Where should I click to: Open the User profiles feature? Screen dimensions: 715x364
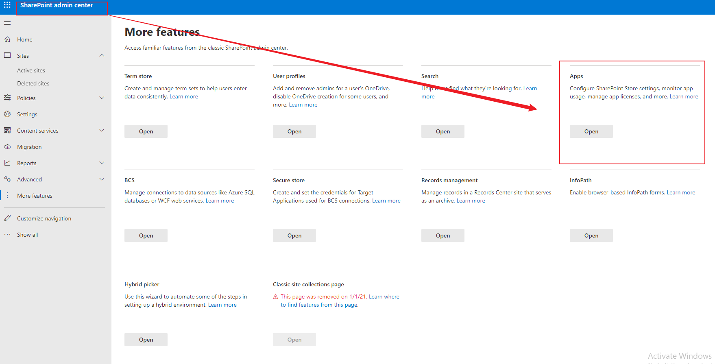(294, 131)
